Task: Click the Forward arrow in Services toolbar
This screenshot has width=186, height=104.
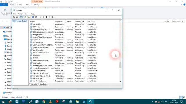Action: coord(17,17)
